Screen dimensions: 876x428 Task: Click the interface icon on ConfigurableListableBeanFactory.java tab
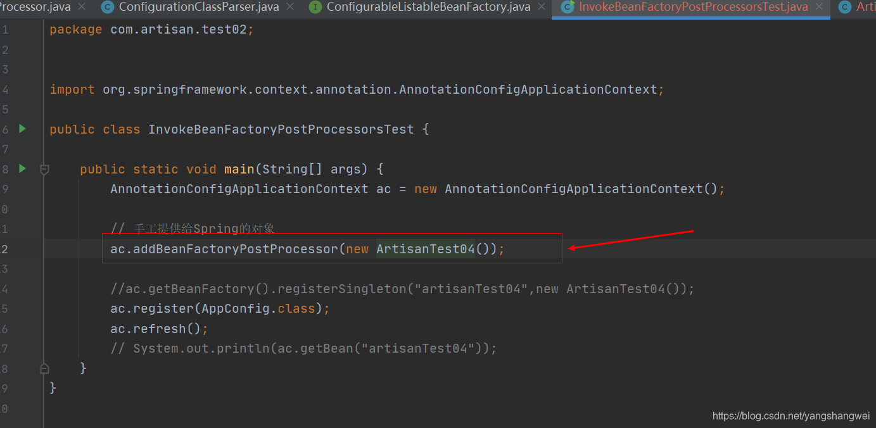(x=315, y=7)
